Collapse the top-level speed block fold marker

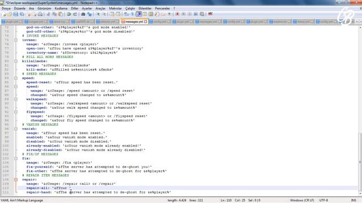(x=16, y=78)
